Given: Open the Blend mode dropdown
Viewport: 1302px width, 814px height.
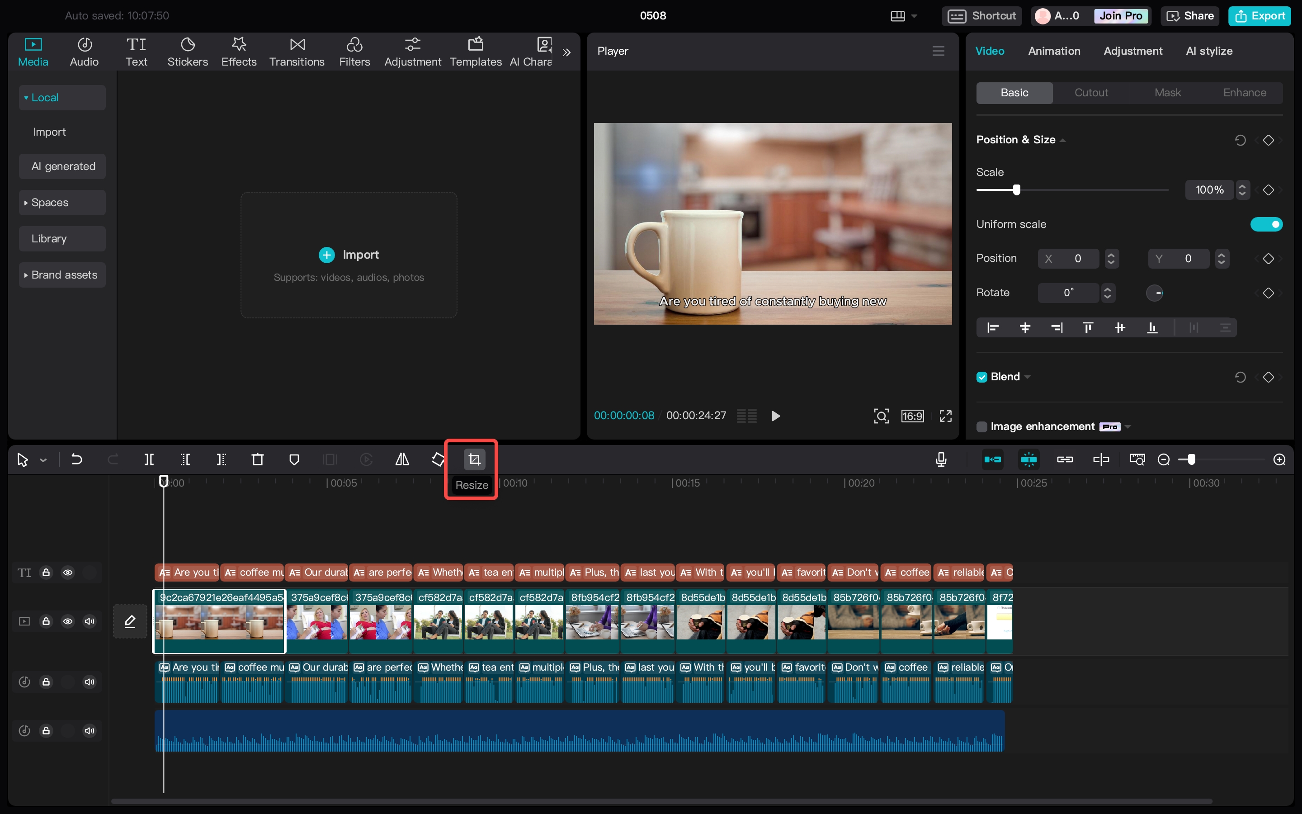Looking at the screenshot, I should pyautogui.click(x=1028, y=377).
